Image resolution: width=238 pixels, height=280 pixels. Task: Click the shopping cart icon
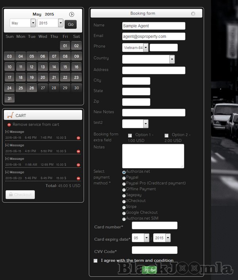pos(10,115)
